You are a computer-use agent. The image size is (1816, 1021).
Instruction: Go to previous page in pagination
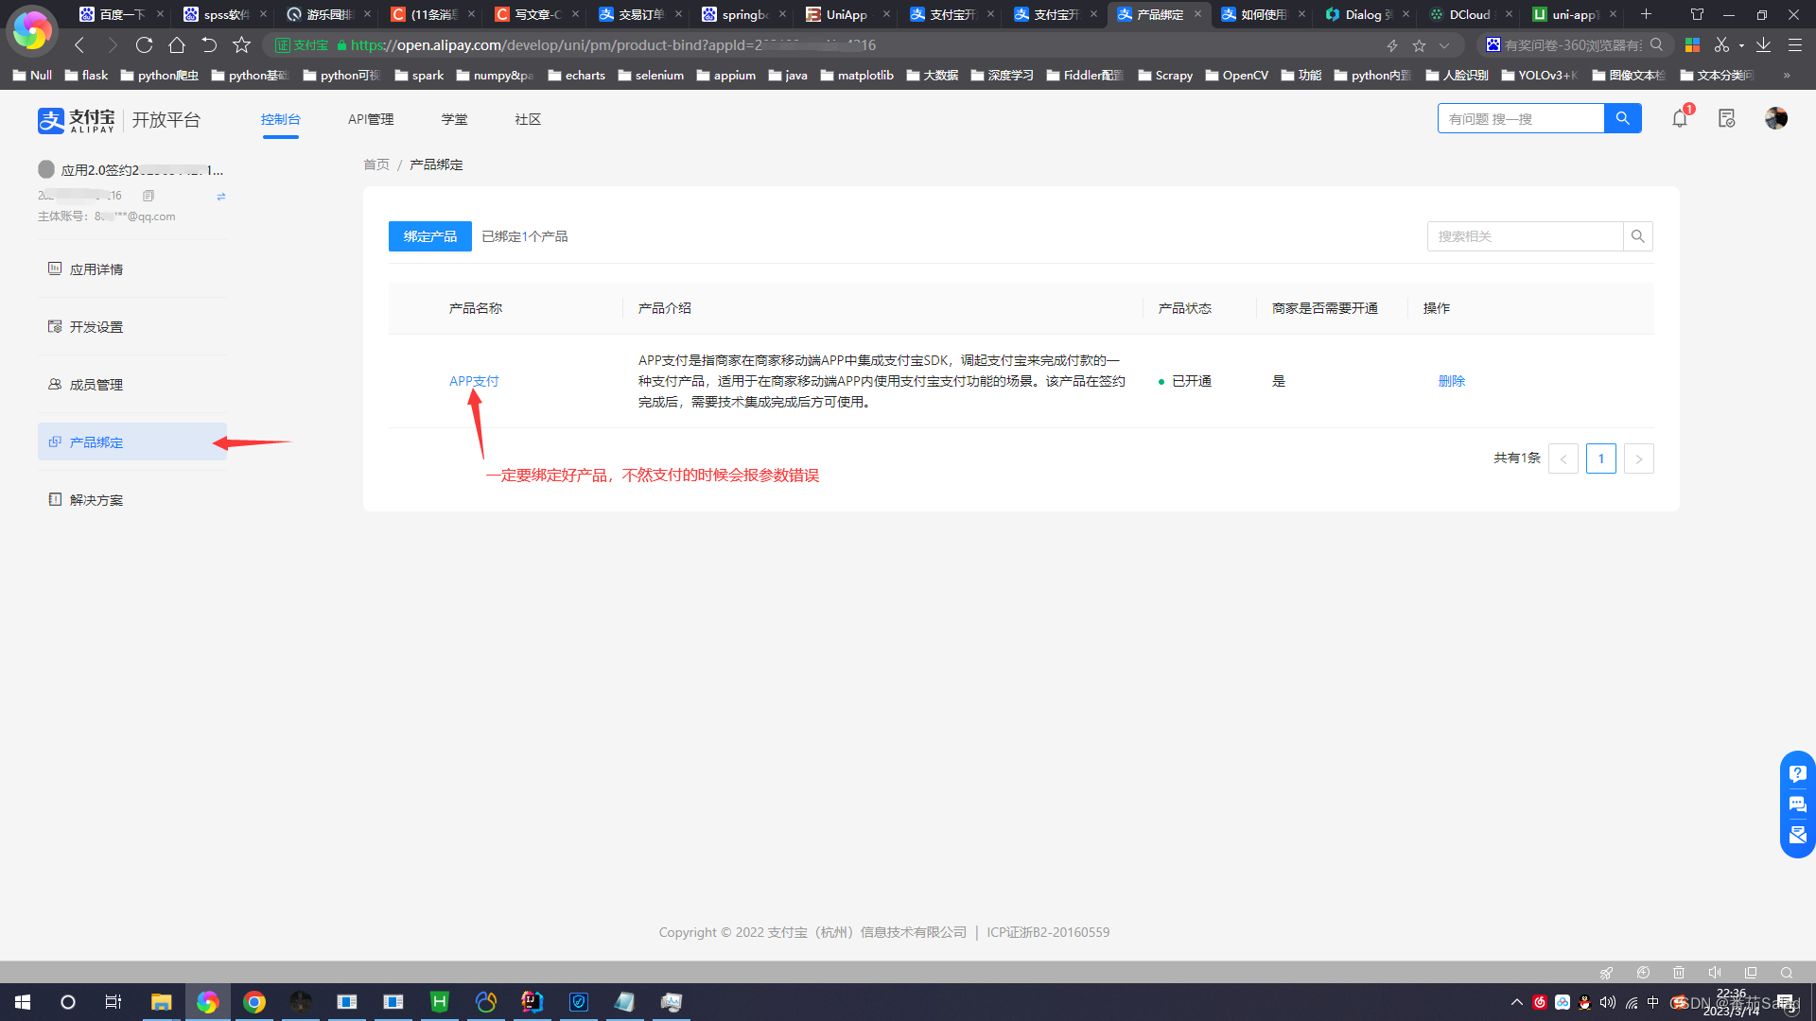[x=1563, y=459]
